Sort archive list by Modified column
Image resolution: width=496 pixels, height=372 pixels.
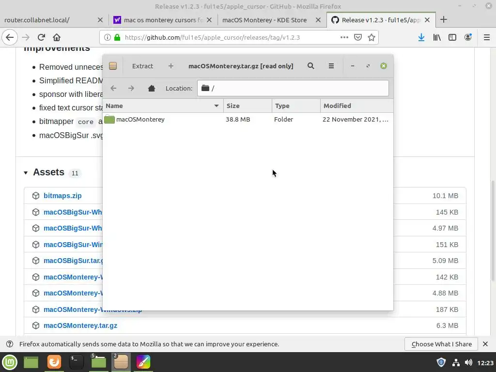point(357,106)
